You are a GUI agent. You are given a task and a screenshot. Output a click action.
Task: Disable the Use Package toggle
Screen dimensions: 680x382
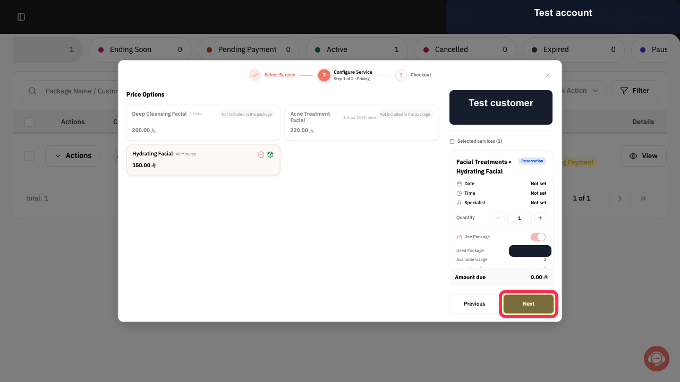538,237
